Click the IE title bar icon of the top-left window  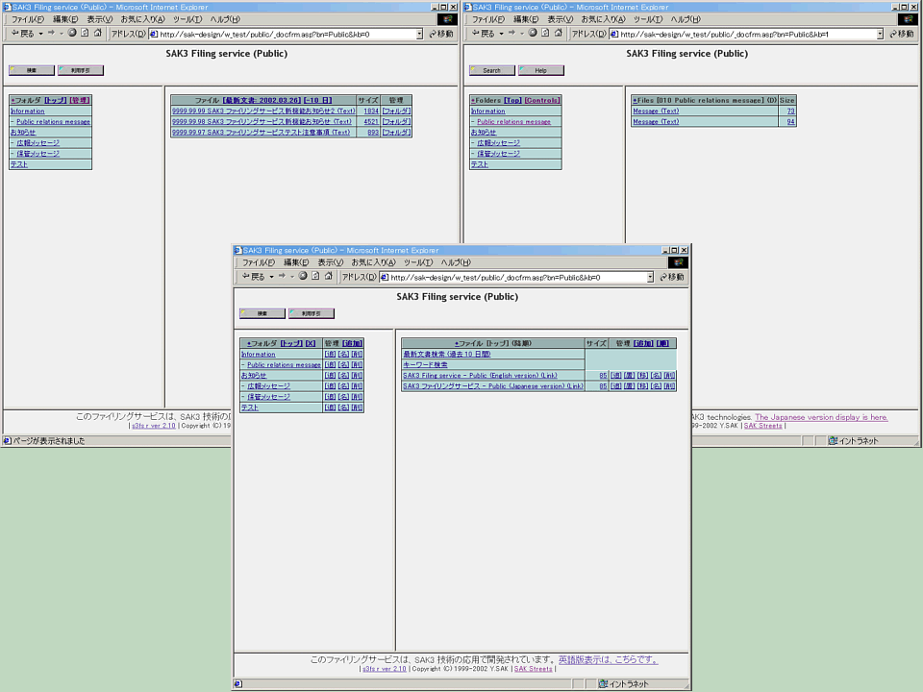(x=7, y=7)
